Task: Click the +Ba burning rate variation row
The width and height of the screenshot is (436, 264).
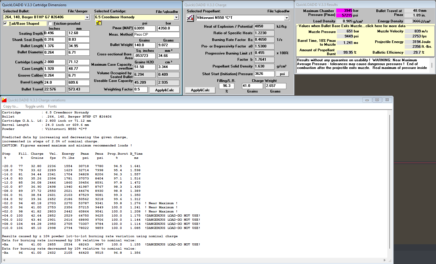Action: coord(101,245)
